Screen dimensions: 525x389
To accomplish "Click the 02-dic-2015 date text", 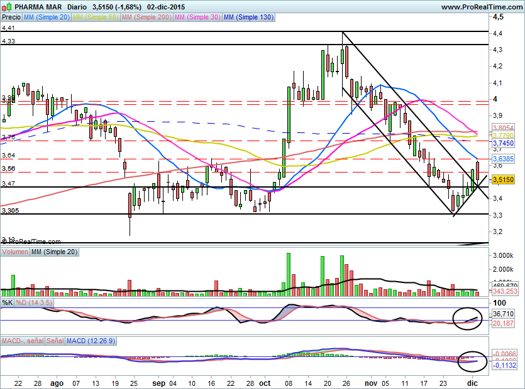I will pyautogui.click(x=166, y=7).
